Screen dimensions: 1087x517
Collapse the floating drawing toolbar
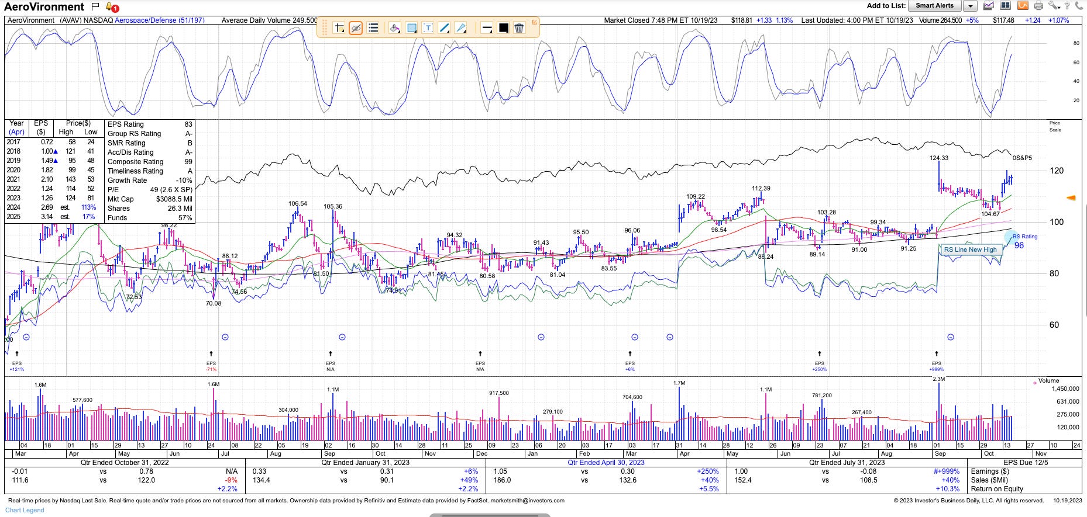point(534,22)
